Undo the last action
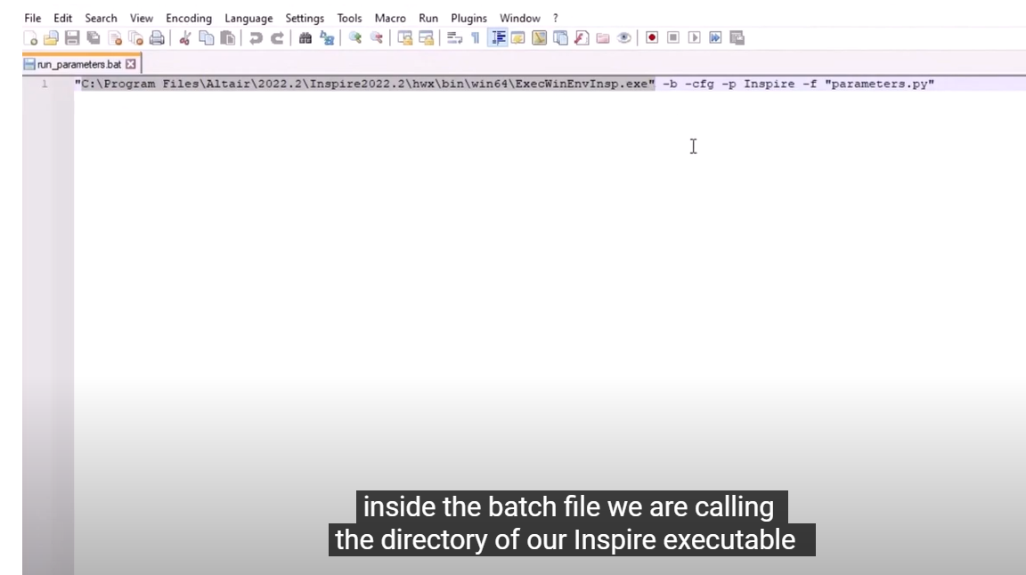This screenshot has width=1026, height=575. (256, 38)
